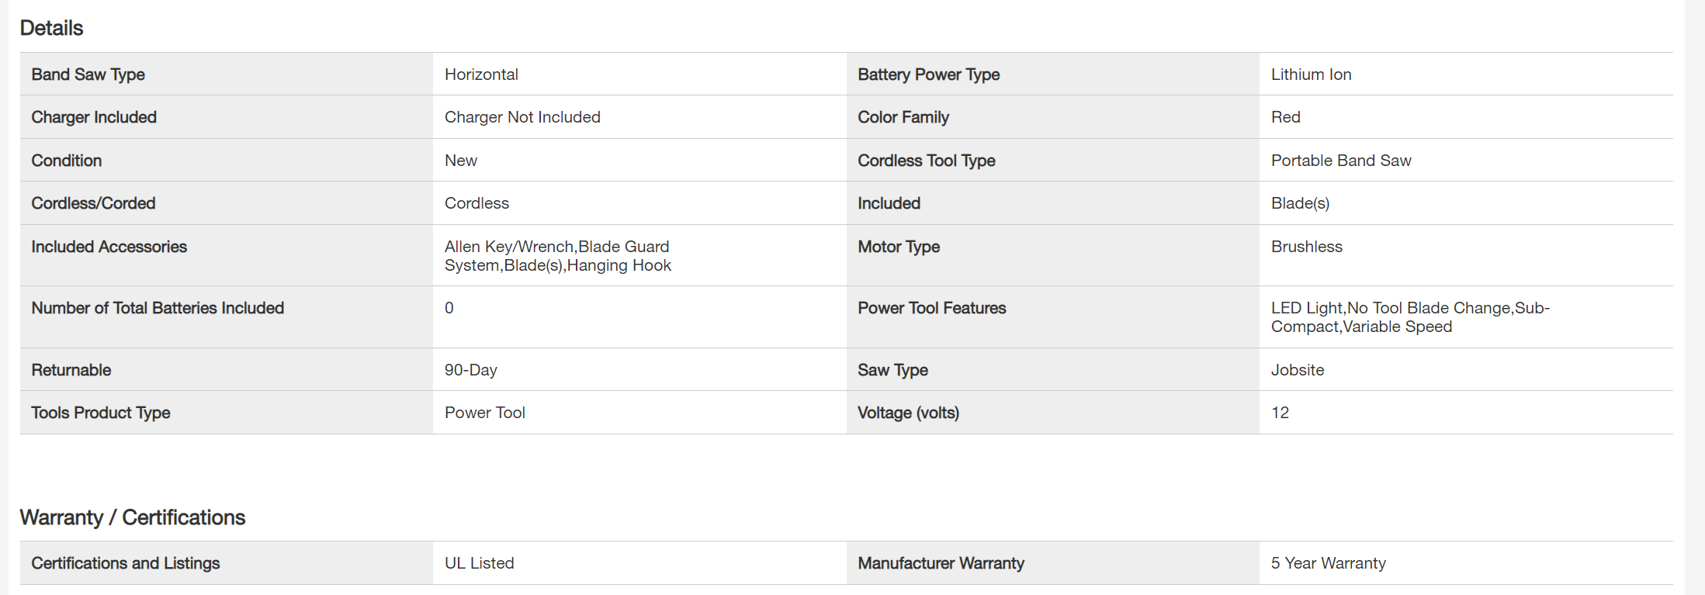
Task: Click the Brushless motor type value
Action: click(1306, 247)
